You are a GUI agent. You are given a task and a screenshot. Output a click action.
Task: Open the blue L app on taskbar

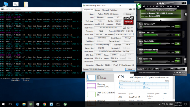(x=51, y=104)
